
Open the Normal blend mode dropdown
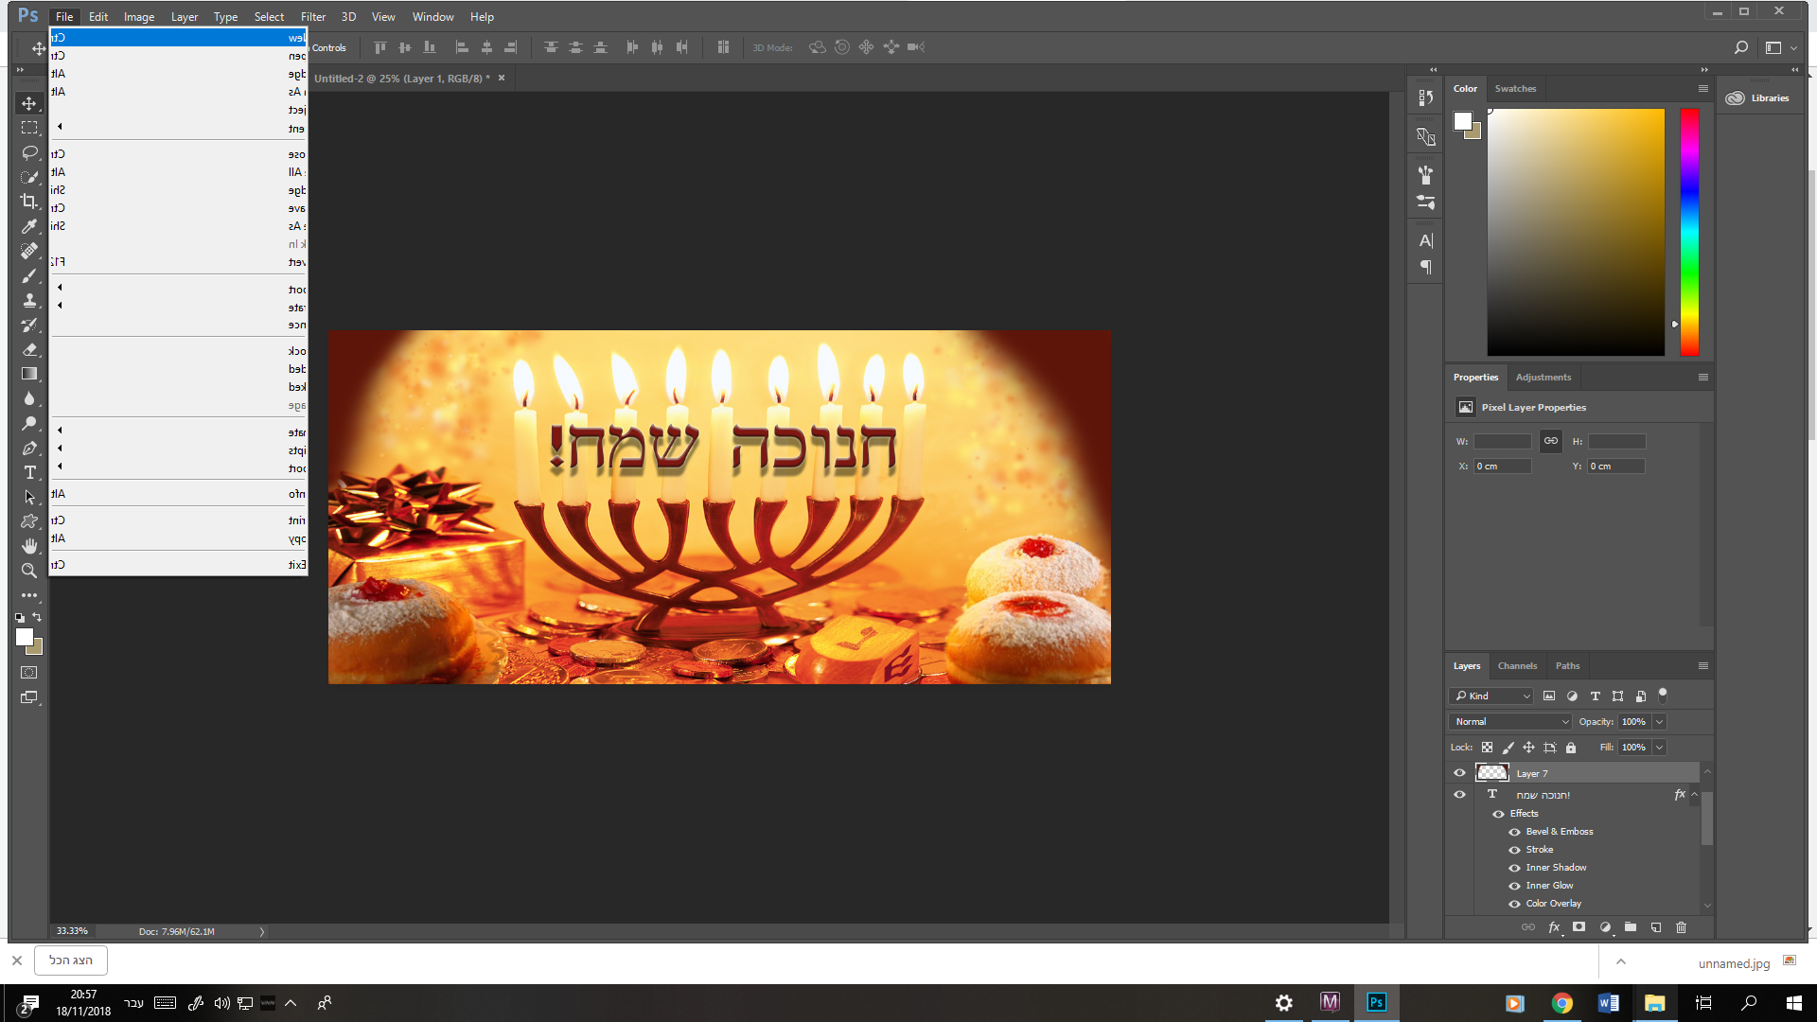(x=1510, y=722)
